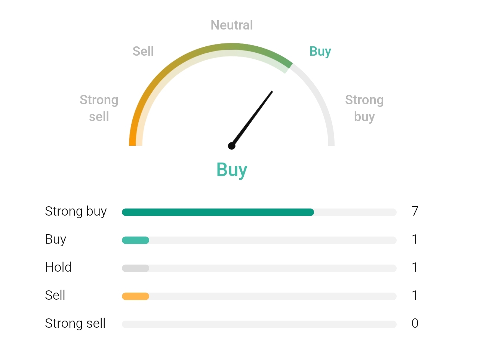Select the Sell label on gauge

coord(143,51)
